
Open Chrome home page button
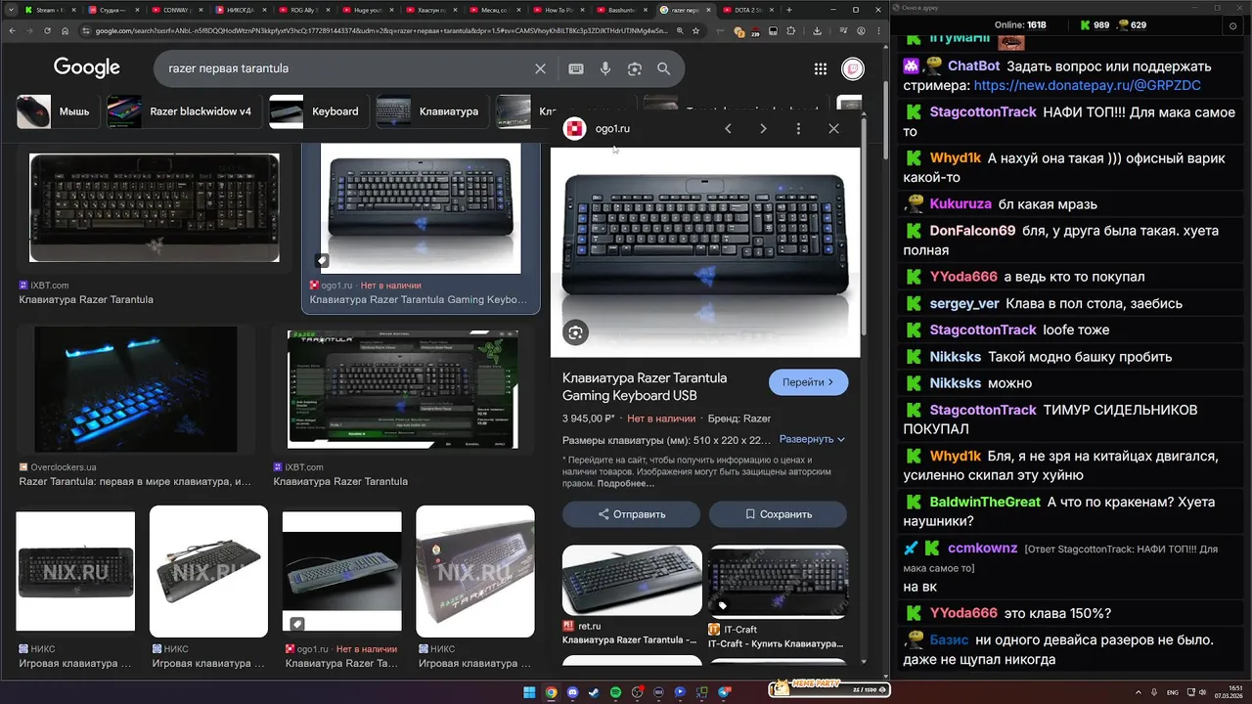click(66, 31)
